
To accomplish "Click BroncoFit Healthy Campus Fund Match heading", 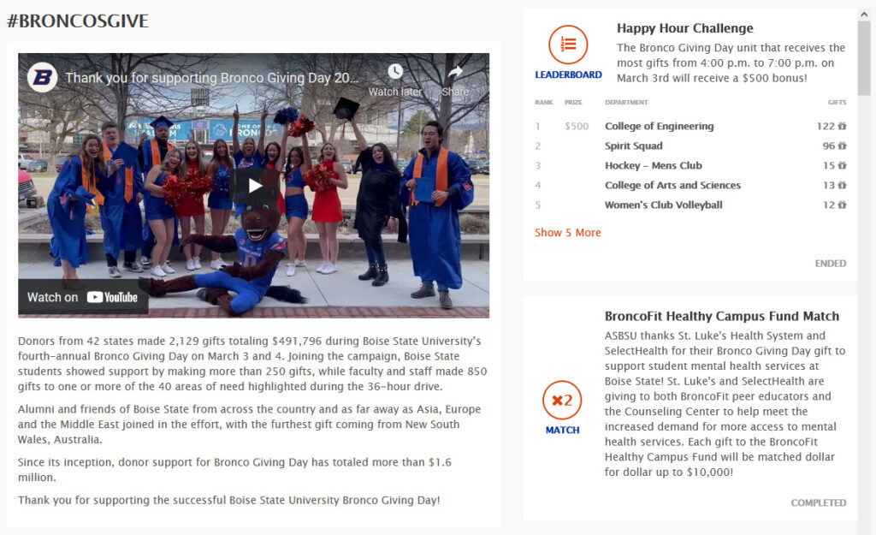I will pyautogui.click(x=722, y=317).
